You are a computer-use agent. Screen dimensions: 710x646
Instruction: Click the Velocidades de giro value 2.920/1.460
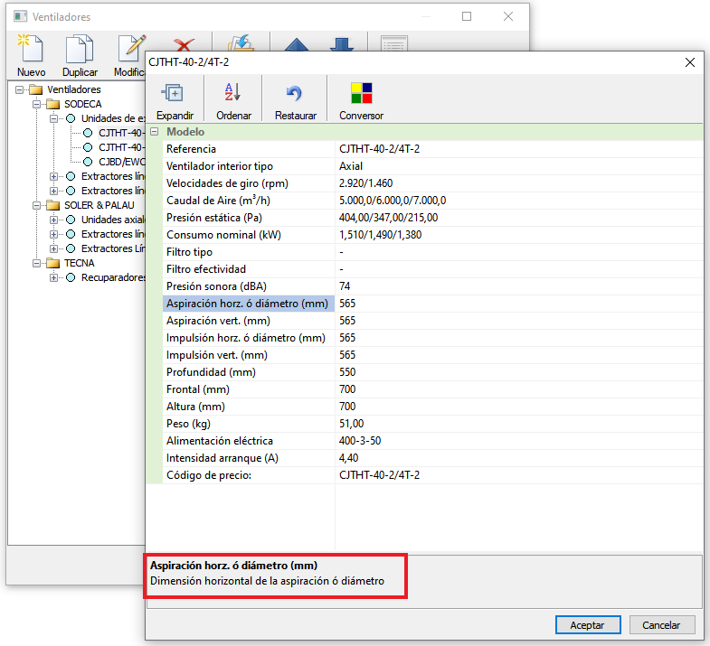[366, 183]
